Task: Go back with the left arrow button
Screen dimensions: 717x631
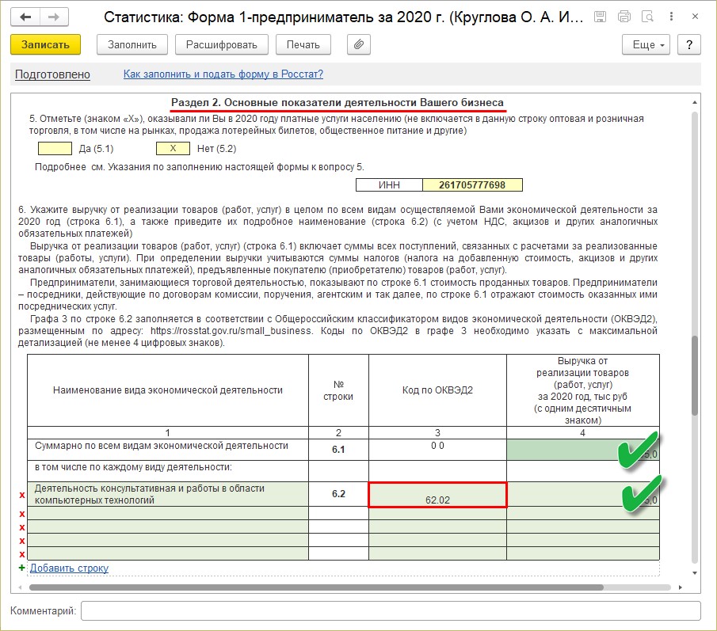Action: (25, 17)
